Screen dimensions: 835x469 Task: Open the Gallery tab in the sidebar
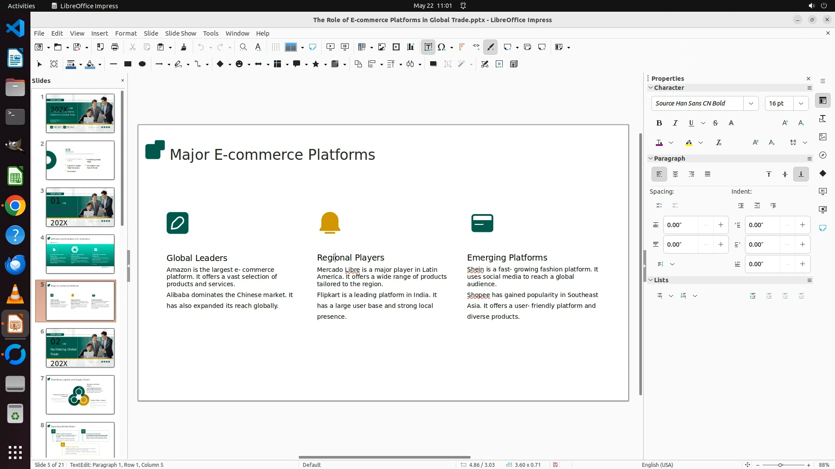pos(823,137)
